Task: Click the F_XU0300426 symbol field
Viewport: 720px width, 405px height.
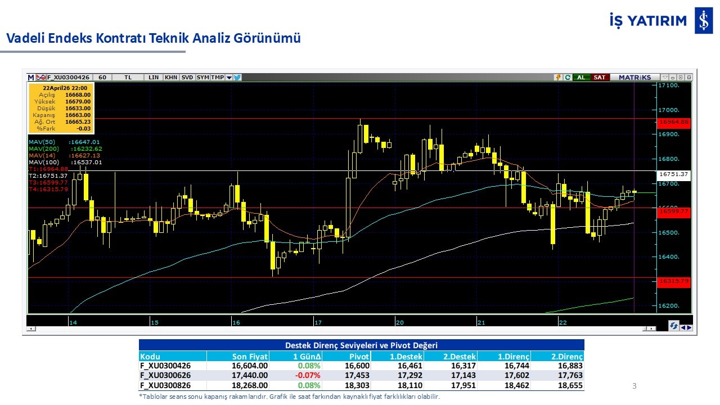Action: 68,78
